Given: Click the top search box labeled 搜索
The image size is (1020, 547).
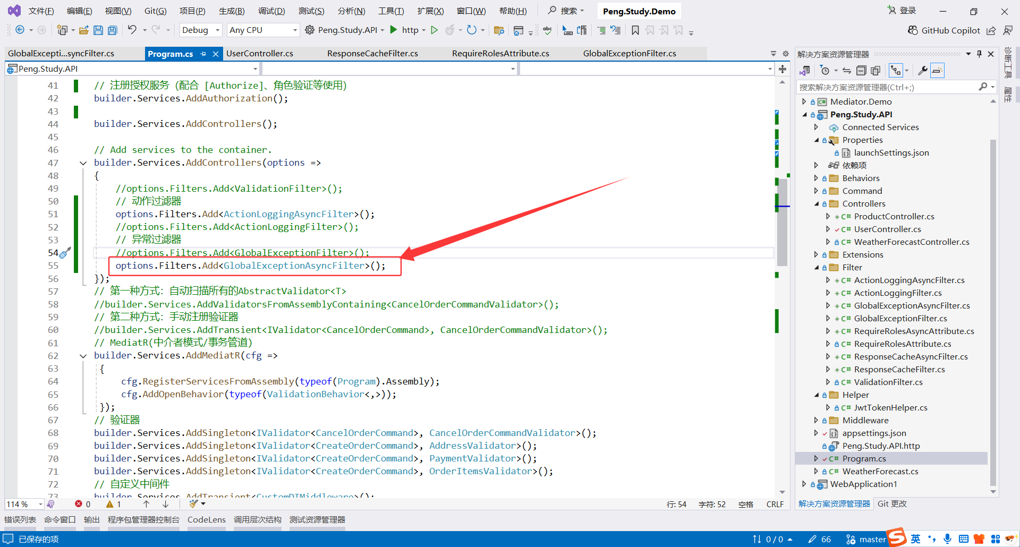Looking at the screenshot, I should (566, 11).
